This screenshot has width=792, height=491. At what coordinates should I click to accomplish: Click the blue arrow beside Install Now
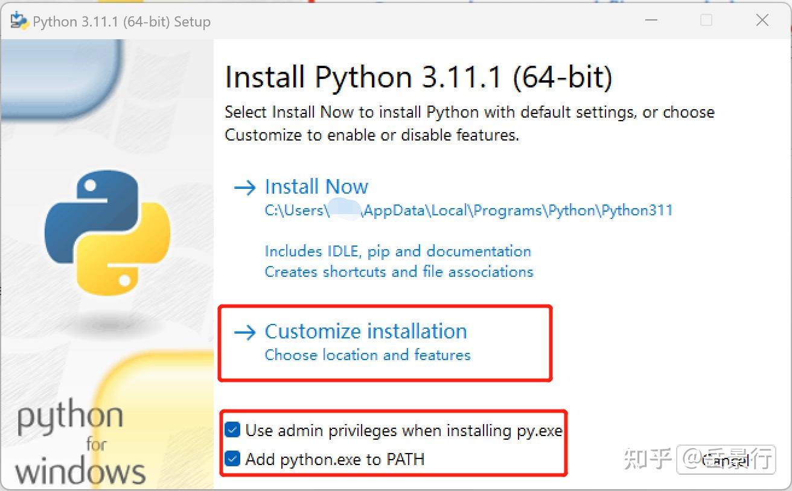coord(244,188)
